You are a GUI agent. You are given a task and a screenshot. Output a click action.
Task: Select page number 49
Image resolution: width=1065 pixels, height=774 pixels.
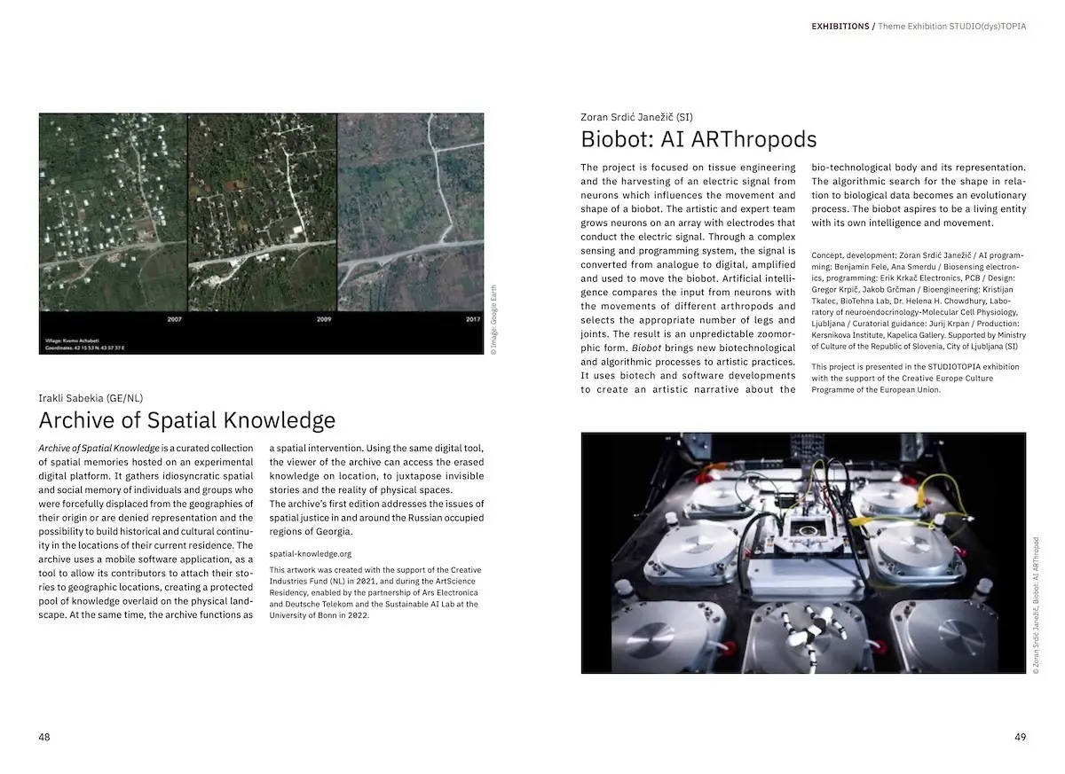pos(1020,737)
